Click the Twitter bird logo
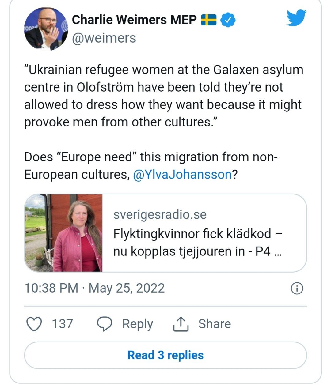The width and height of the screenshot is (331, 385). (x=296, y=18)
